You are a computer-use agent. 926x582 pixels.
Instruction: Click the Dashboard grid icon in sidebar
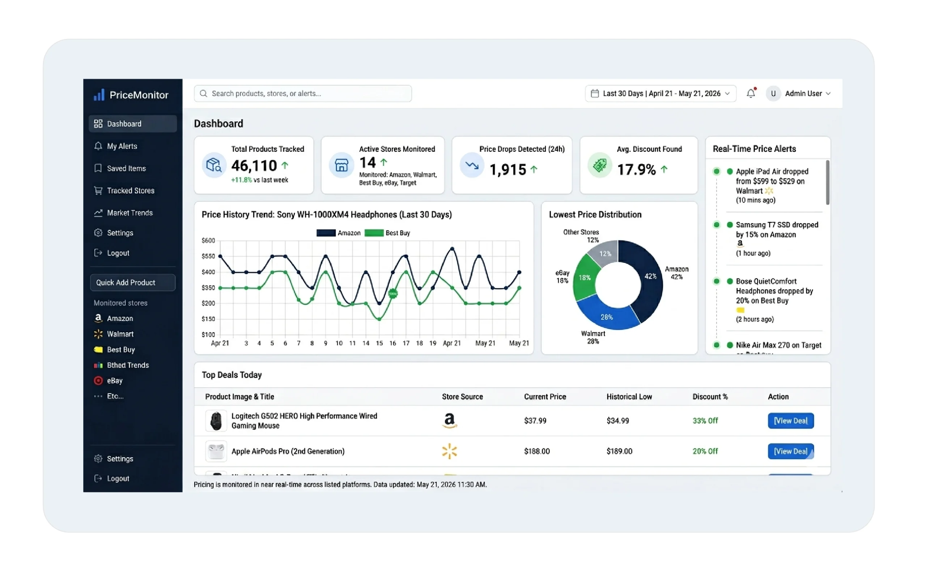tap(98, 123)
